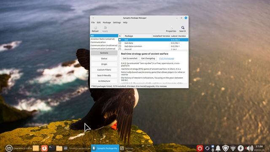The width and height of the screenshot is (270, 152).
Task: Click the Reload toolbar icon
Action: 95,29
